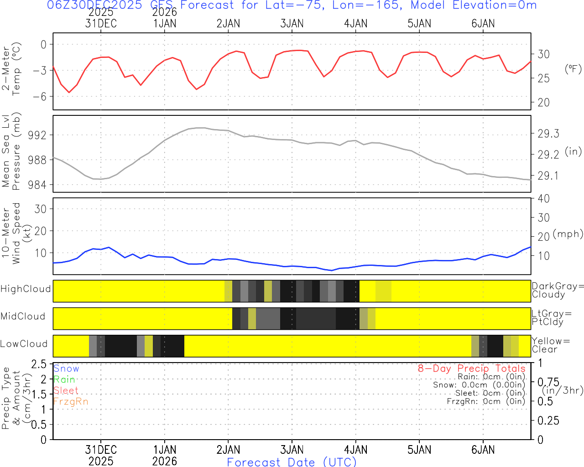Viewport: 584px width, 467px height.
Task: Click the 5JAN label on bottom axis
Action: coord(419,450)
